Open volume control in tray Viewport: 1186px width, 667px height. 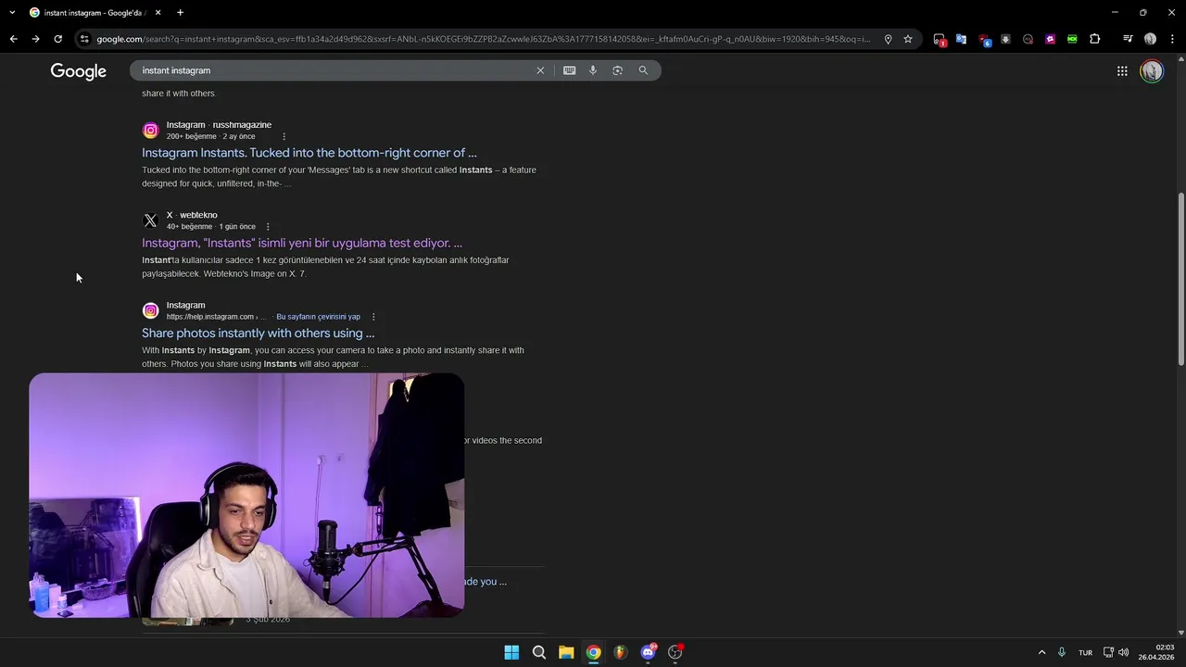[x=1124, y=652]
